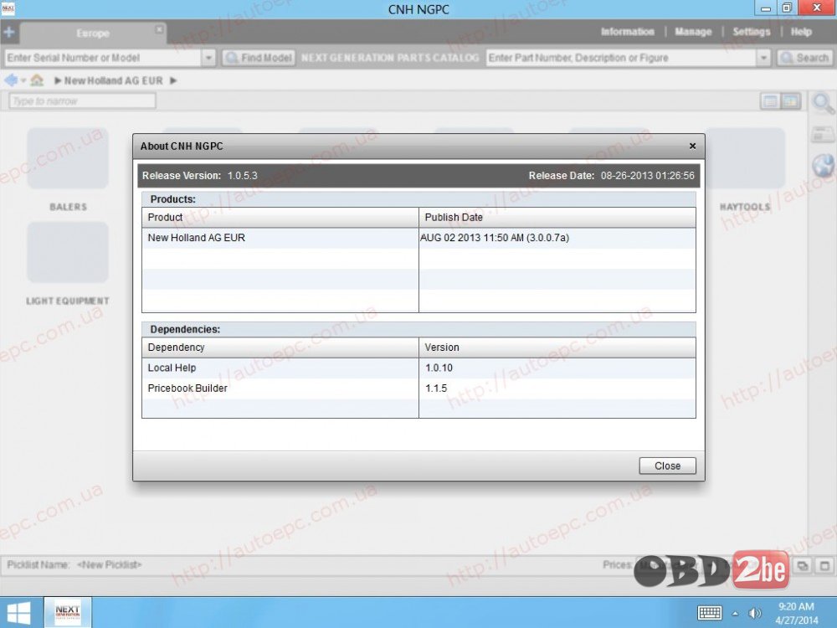Select version 1.0.10 cell
Screen dimensions: 837x628
click(557, 368)
